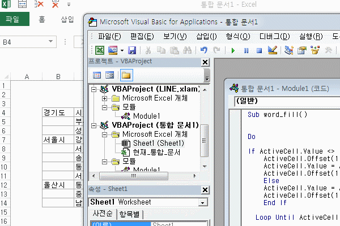
Task: Click the Excel Name Box showing B4
Action: [x=28, y=42]
